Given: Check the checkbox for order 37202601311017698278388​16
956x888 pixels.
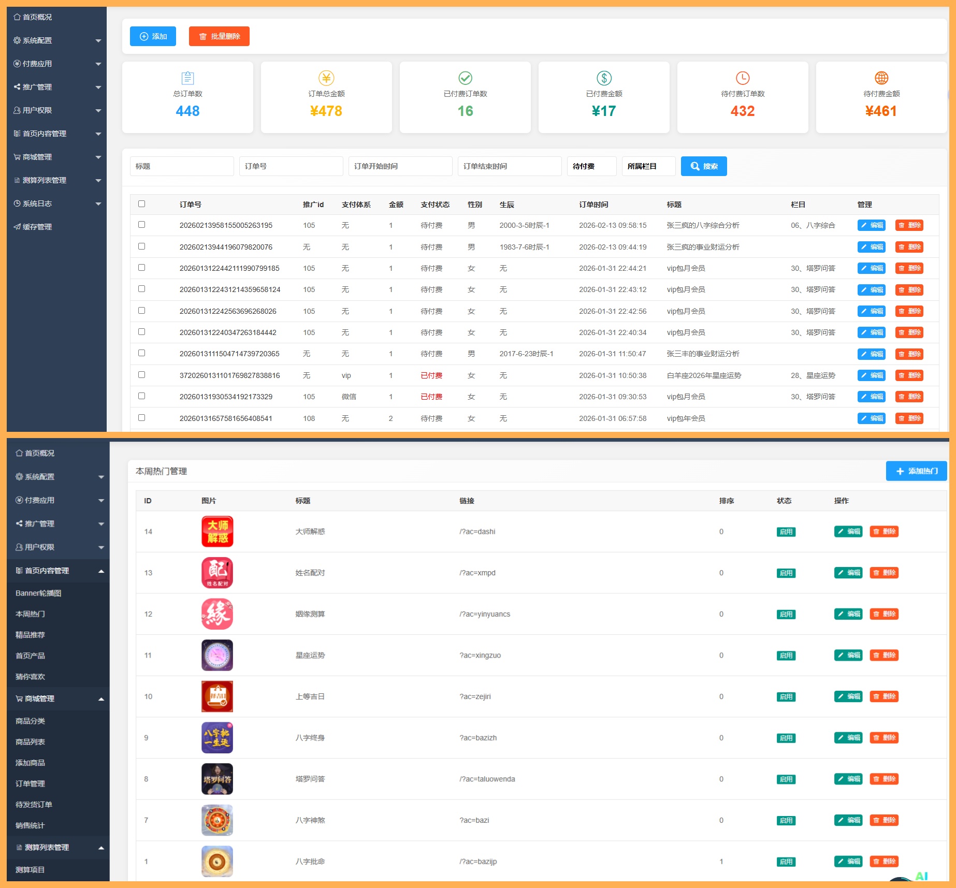Looking at the screenshot, I should [141, 375].
